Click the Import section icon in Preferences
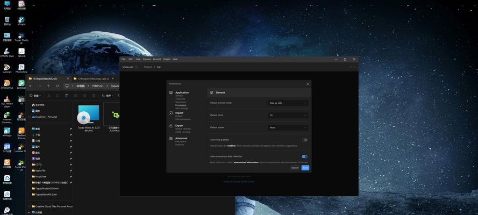478x215 pixels. coord(171,113)
